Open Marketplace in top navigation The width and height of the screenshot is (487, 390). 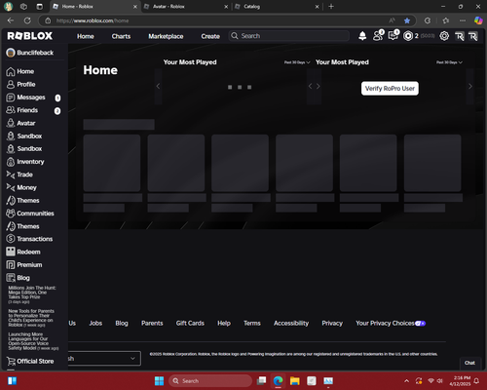pyautogui.click(x=166, y=36)
